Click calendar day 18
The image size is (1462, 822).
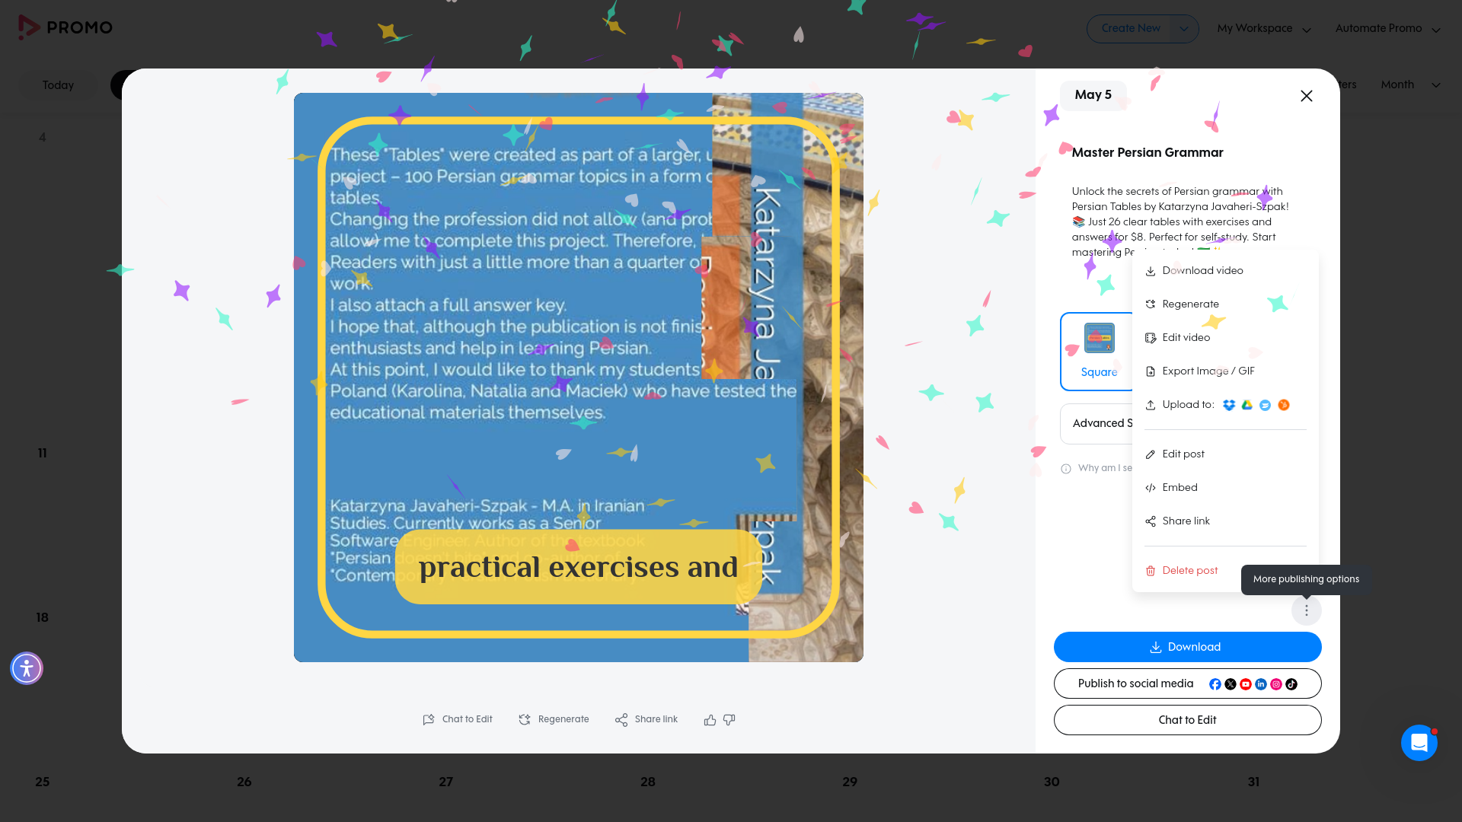(x=43, y=618)
